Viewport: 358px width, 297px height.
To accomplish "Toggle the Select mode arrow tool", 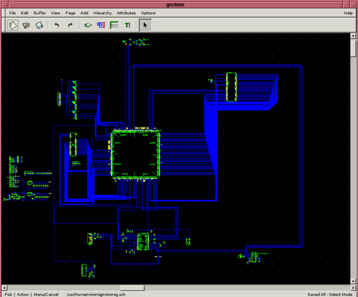I will [x=145, y=25].
